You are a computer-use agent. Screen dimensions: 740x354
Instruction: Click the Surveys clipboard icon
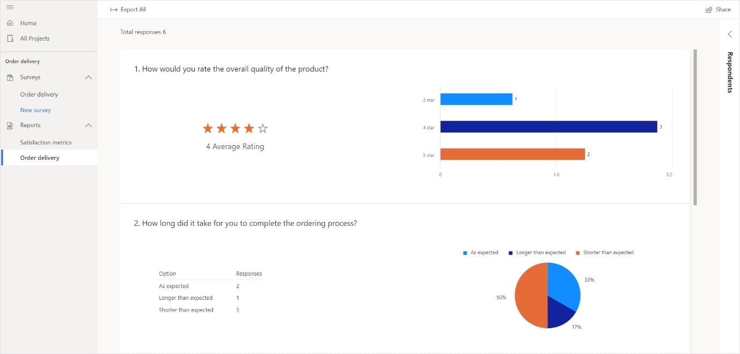10,78
